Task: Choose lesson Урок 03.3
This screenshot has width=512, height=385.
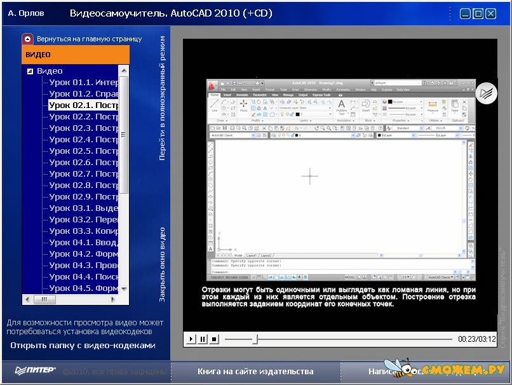Action: pyautogui.click(x=84, y=231)
